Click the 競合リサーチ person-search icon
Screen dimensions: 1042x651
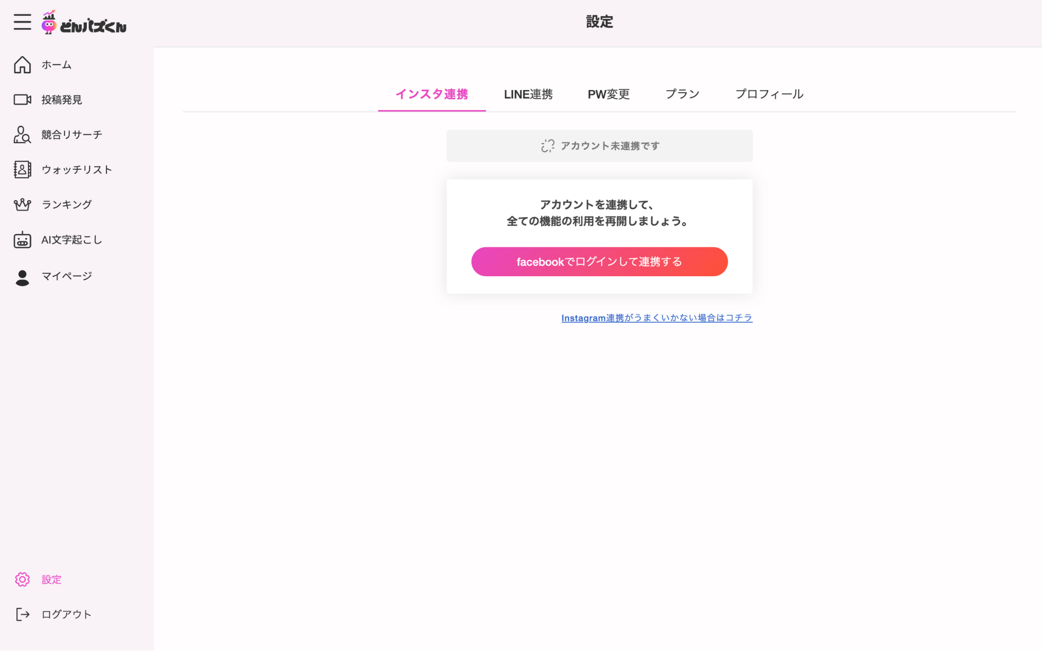(x=22, y=135)
